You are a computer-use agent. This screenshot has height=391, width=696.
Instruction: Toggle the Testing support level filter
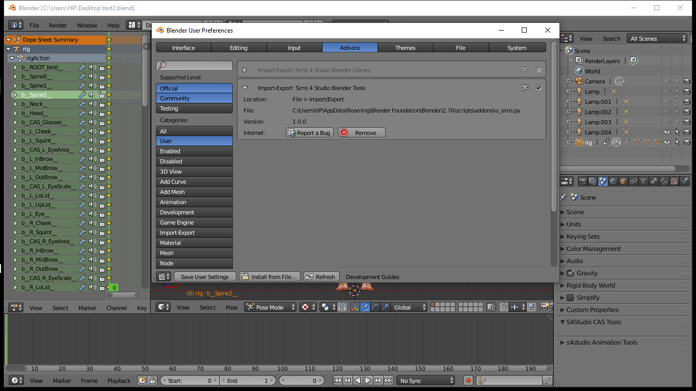(194, 108)
